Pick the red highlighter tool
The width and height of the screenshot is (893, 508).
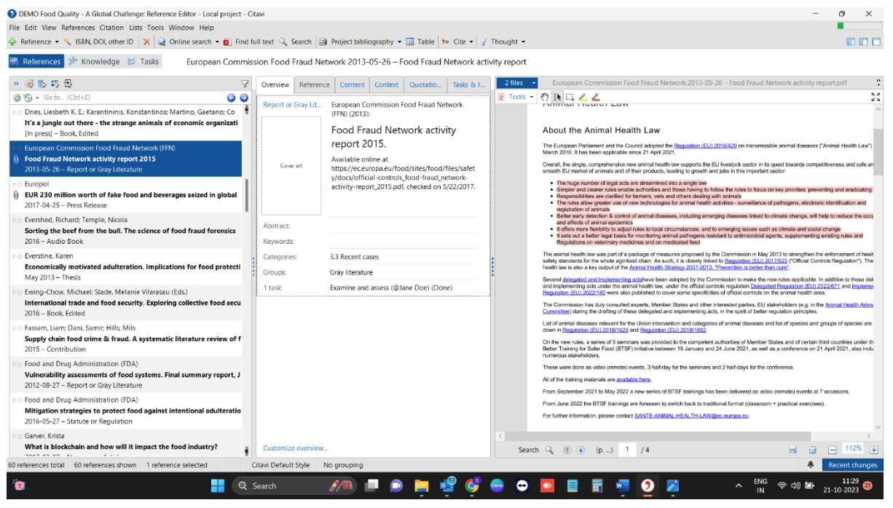click(x=595, y=97)
